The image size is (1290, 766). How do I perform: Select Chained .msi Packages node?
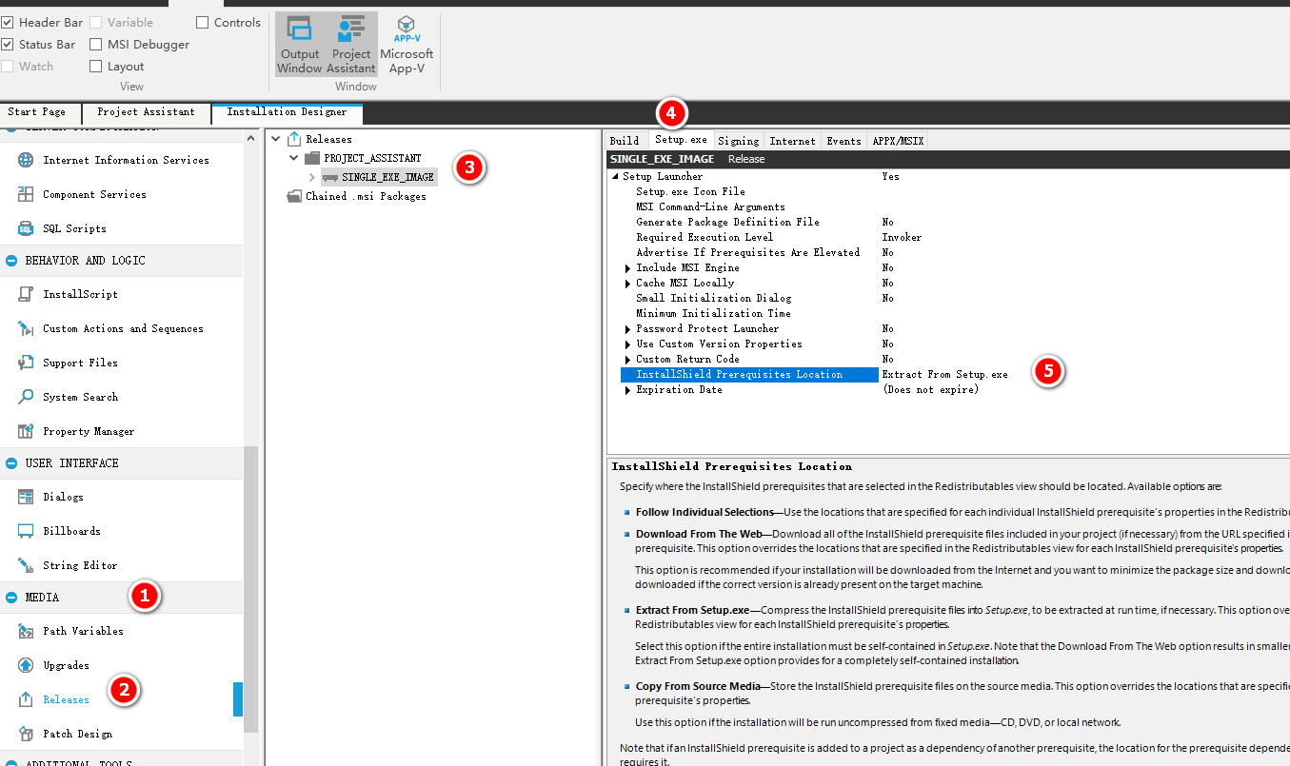coord(366,196)
